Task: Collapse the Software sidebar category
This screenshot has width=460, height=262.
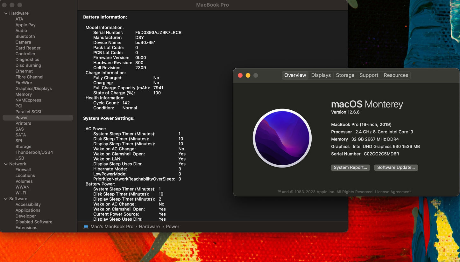Action: (6, 199)
